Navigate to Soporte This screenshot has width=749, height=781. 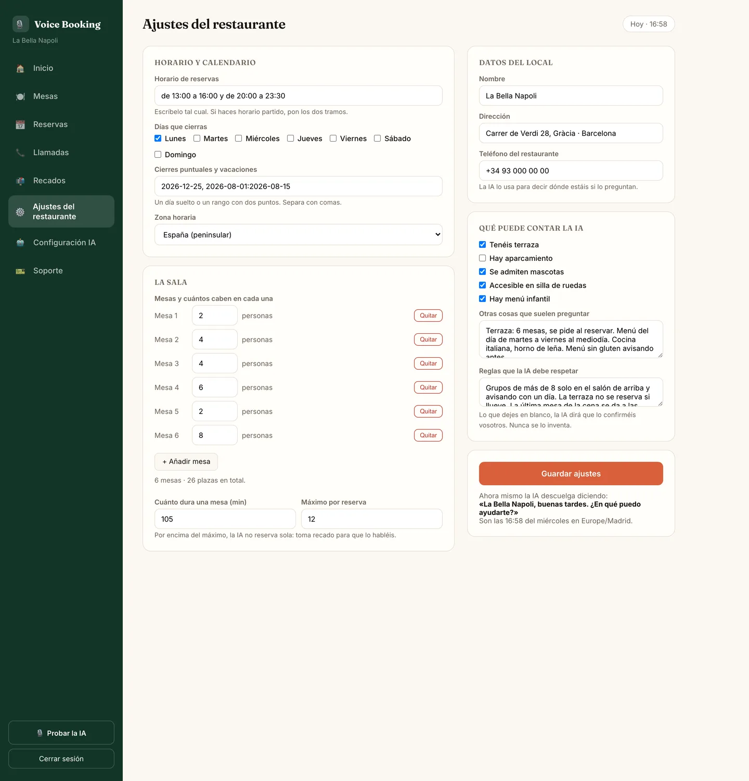[x=61, y=271]
